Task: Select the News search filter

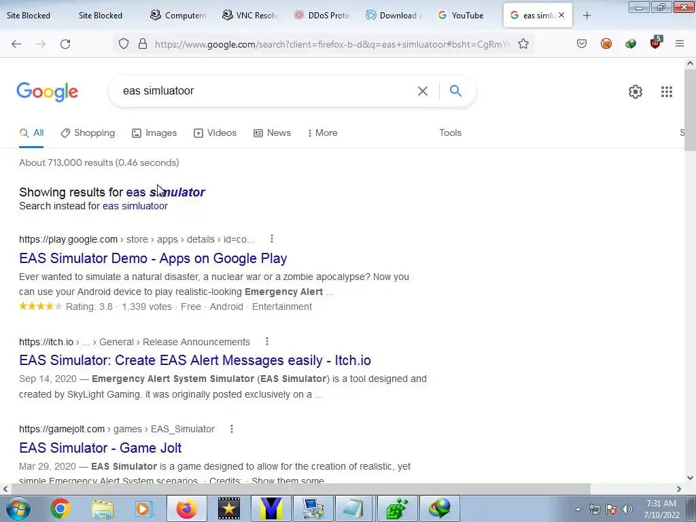Action: pyautogui.click(x=272, y=133)
